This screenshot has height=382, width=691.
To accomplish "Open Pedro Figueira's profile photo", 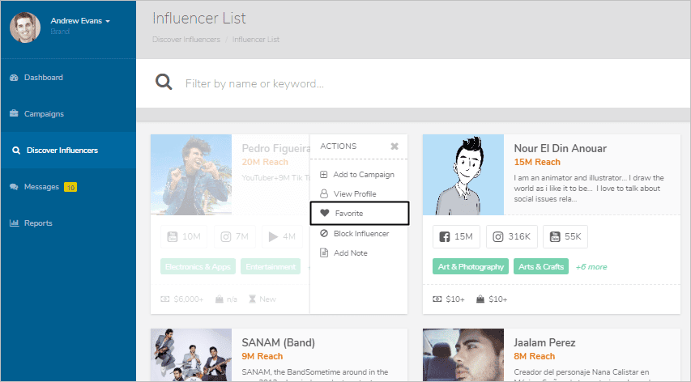I will [191, 175].
